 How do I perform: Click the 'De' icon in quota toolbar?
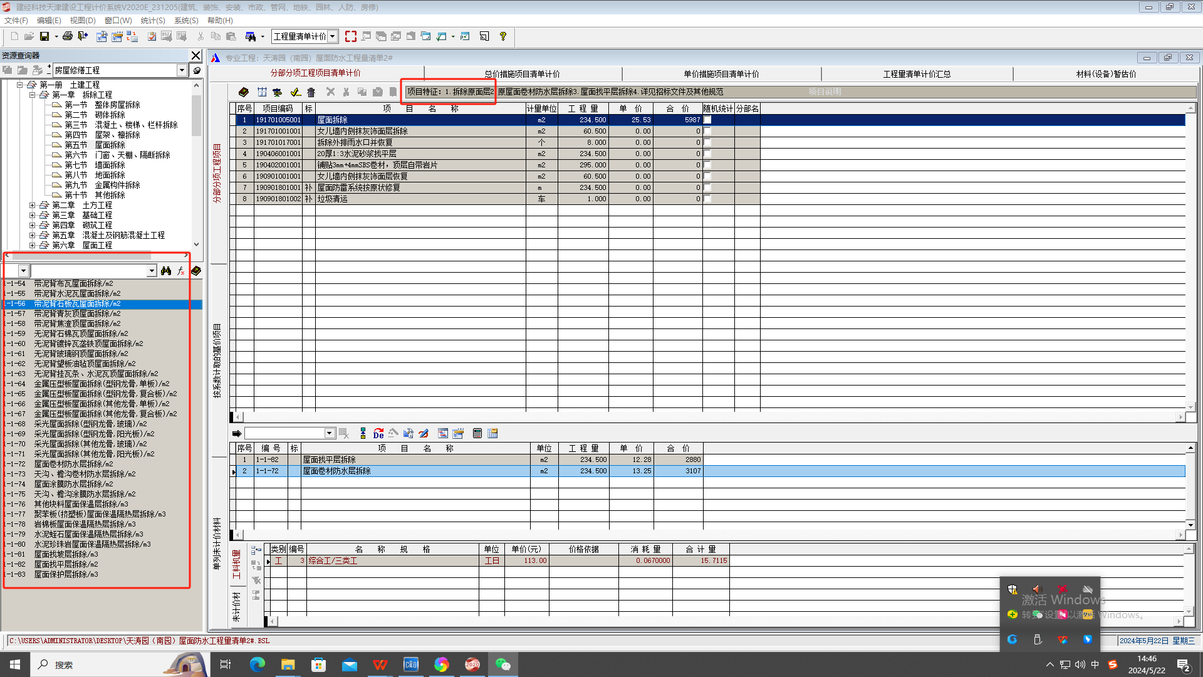click(378, 434)
